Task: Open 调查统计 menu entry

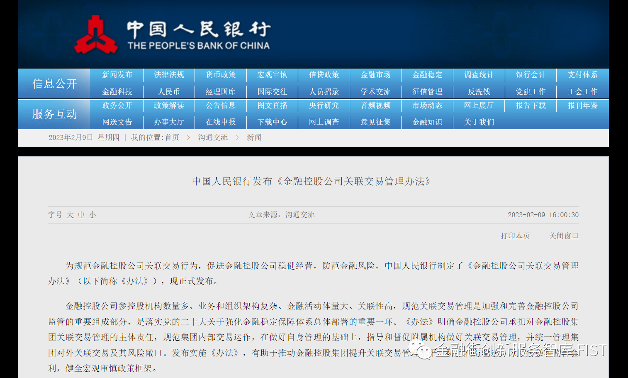Action: [x=479, y=75]
